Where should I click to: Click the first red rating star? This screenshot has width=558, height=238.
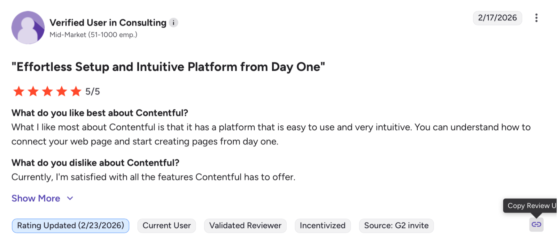tap(19, 92)
